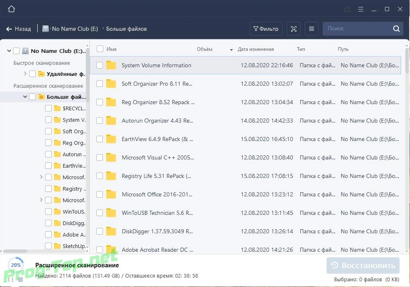Expand the Удалённые ф. tree node
The height and width of the screenshot is (287, 410).
tap(25, 74)
